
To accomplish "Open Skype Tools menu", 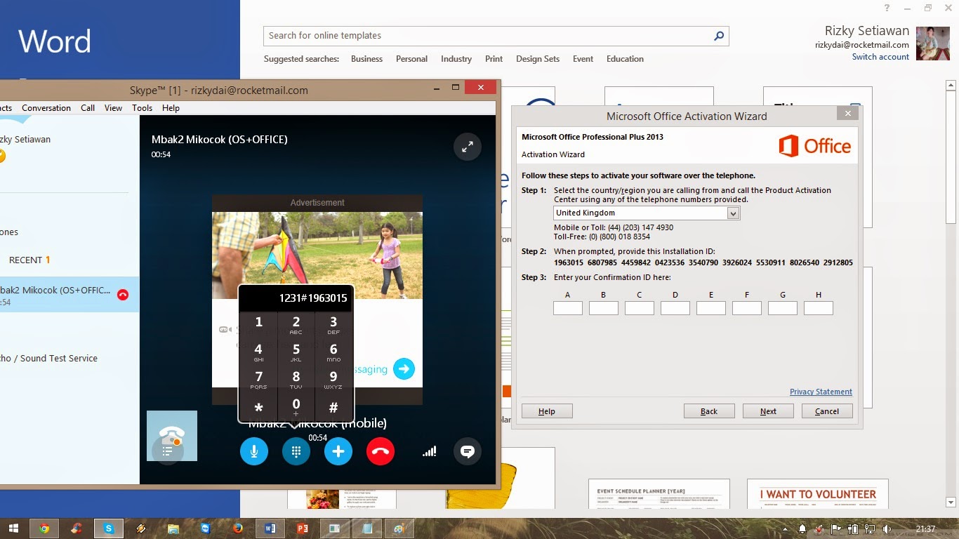I will pyautogui.click(x=142, y=108).
